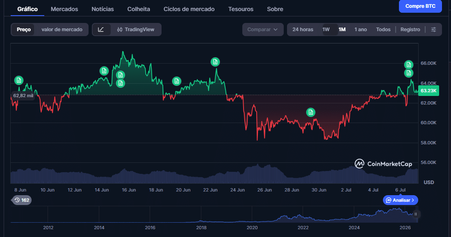Viewport: 451px width, 237px height.
Task: Open the Mercados tab
Action: (64, 9)
